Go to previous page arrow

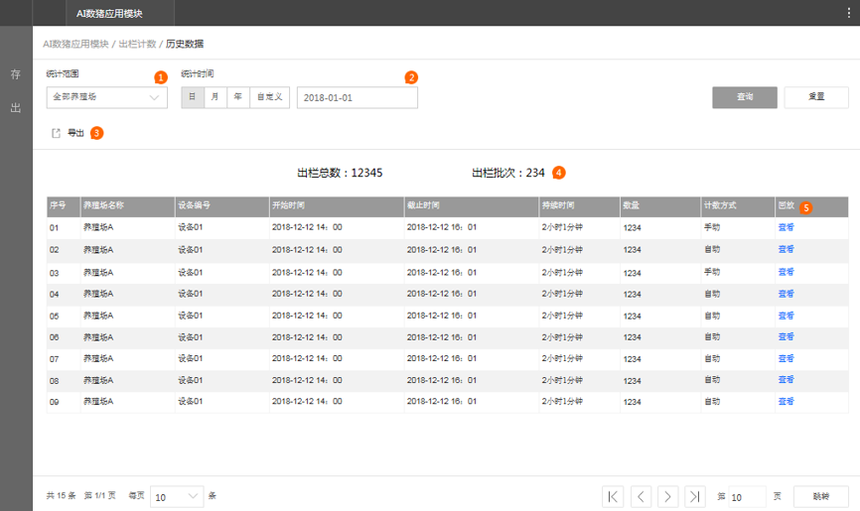[x=642, y=496]
